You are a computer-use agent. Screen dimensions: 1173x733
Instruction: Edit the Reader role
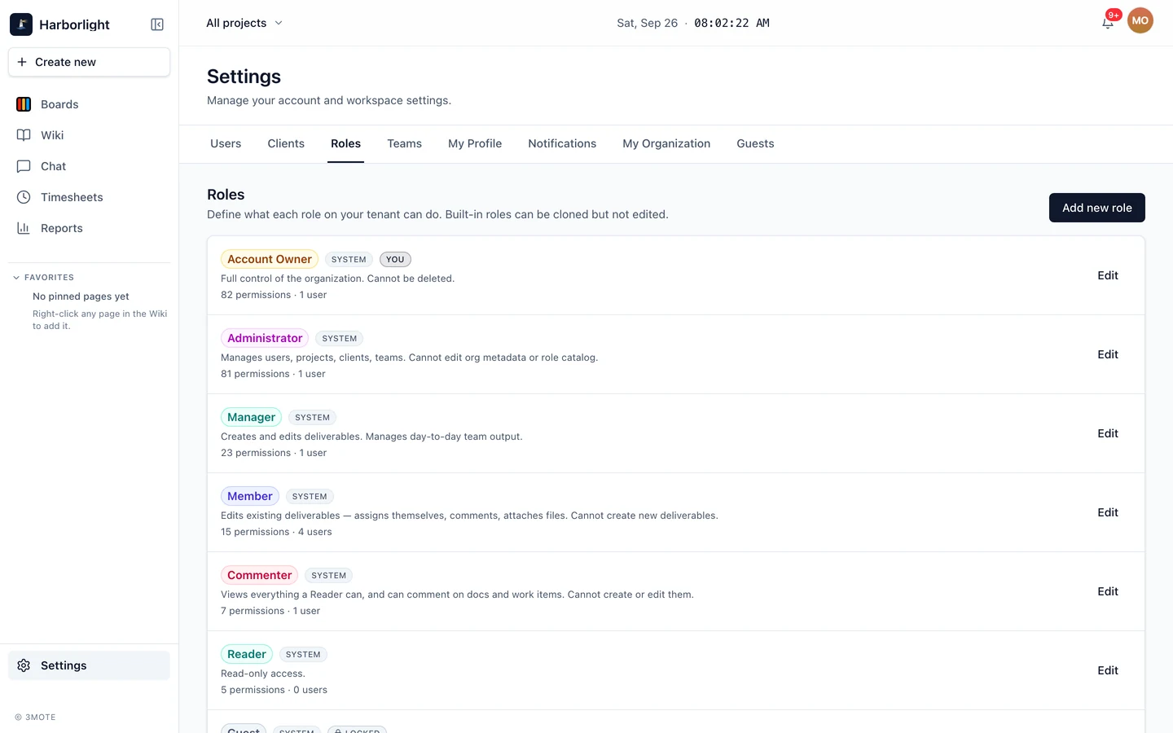(1108, 670)
